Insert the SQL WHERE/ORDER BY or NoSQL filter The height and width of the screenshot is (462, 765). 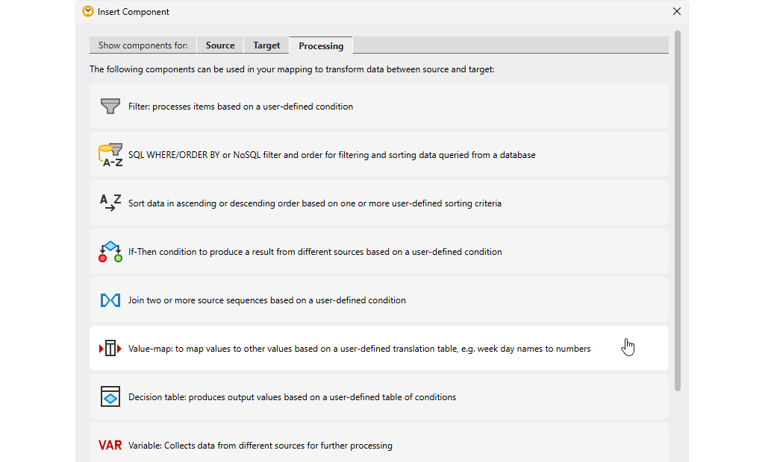coord(331,155)
